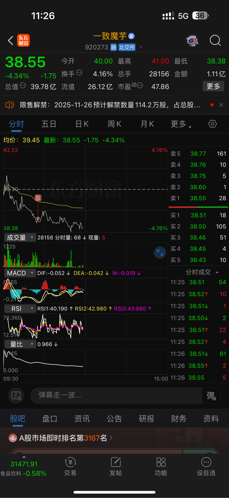
Task: Tap the ranking chart icon
Action: click(x=13, y=438)
